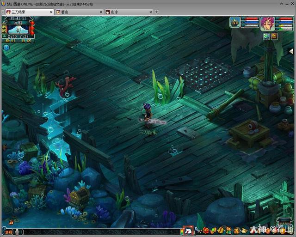Screen dimensions: 296x237
Task: Click the red lantern ornament beside minimap
Action: point(32,28)
